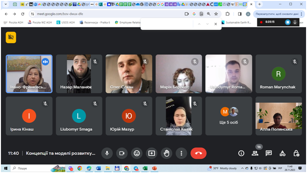Open a new browser tab
Image resolution: width=307 pixels, height=173 pixels.
(x=260, y=4)
